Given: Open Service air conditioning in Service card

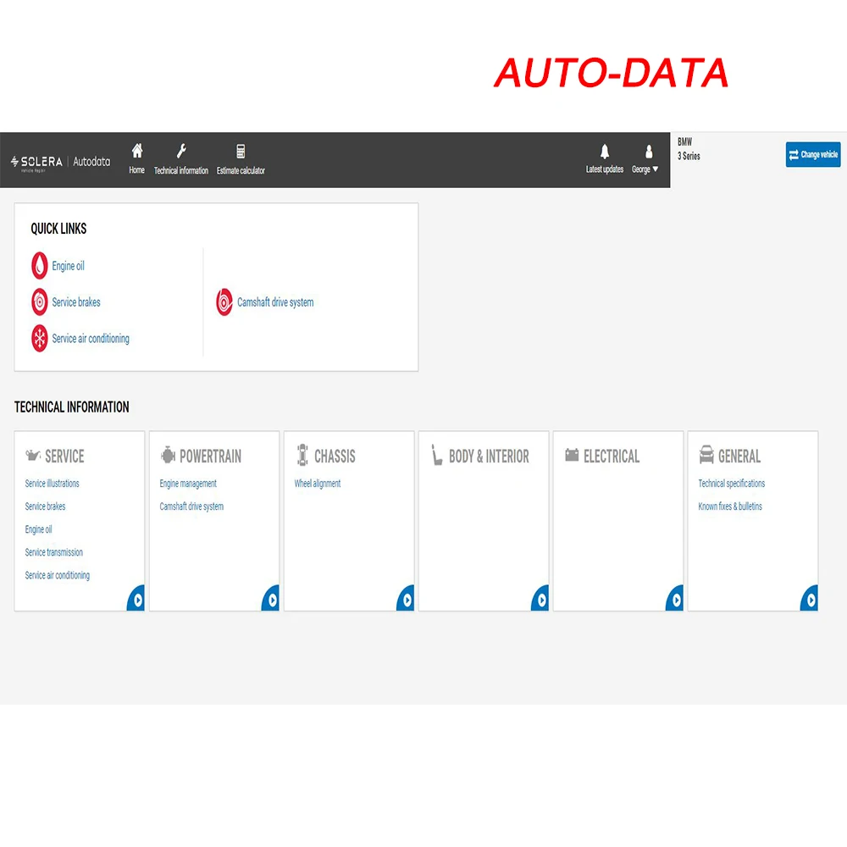Looking at the screenshot, I should pos(58,575).
